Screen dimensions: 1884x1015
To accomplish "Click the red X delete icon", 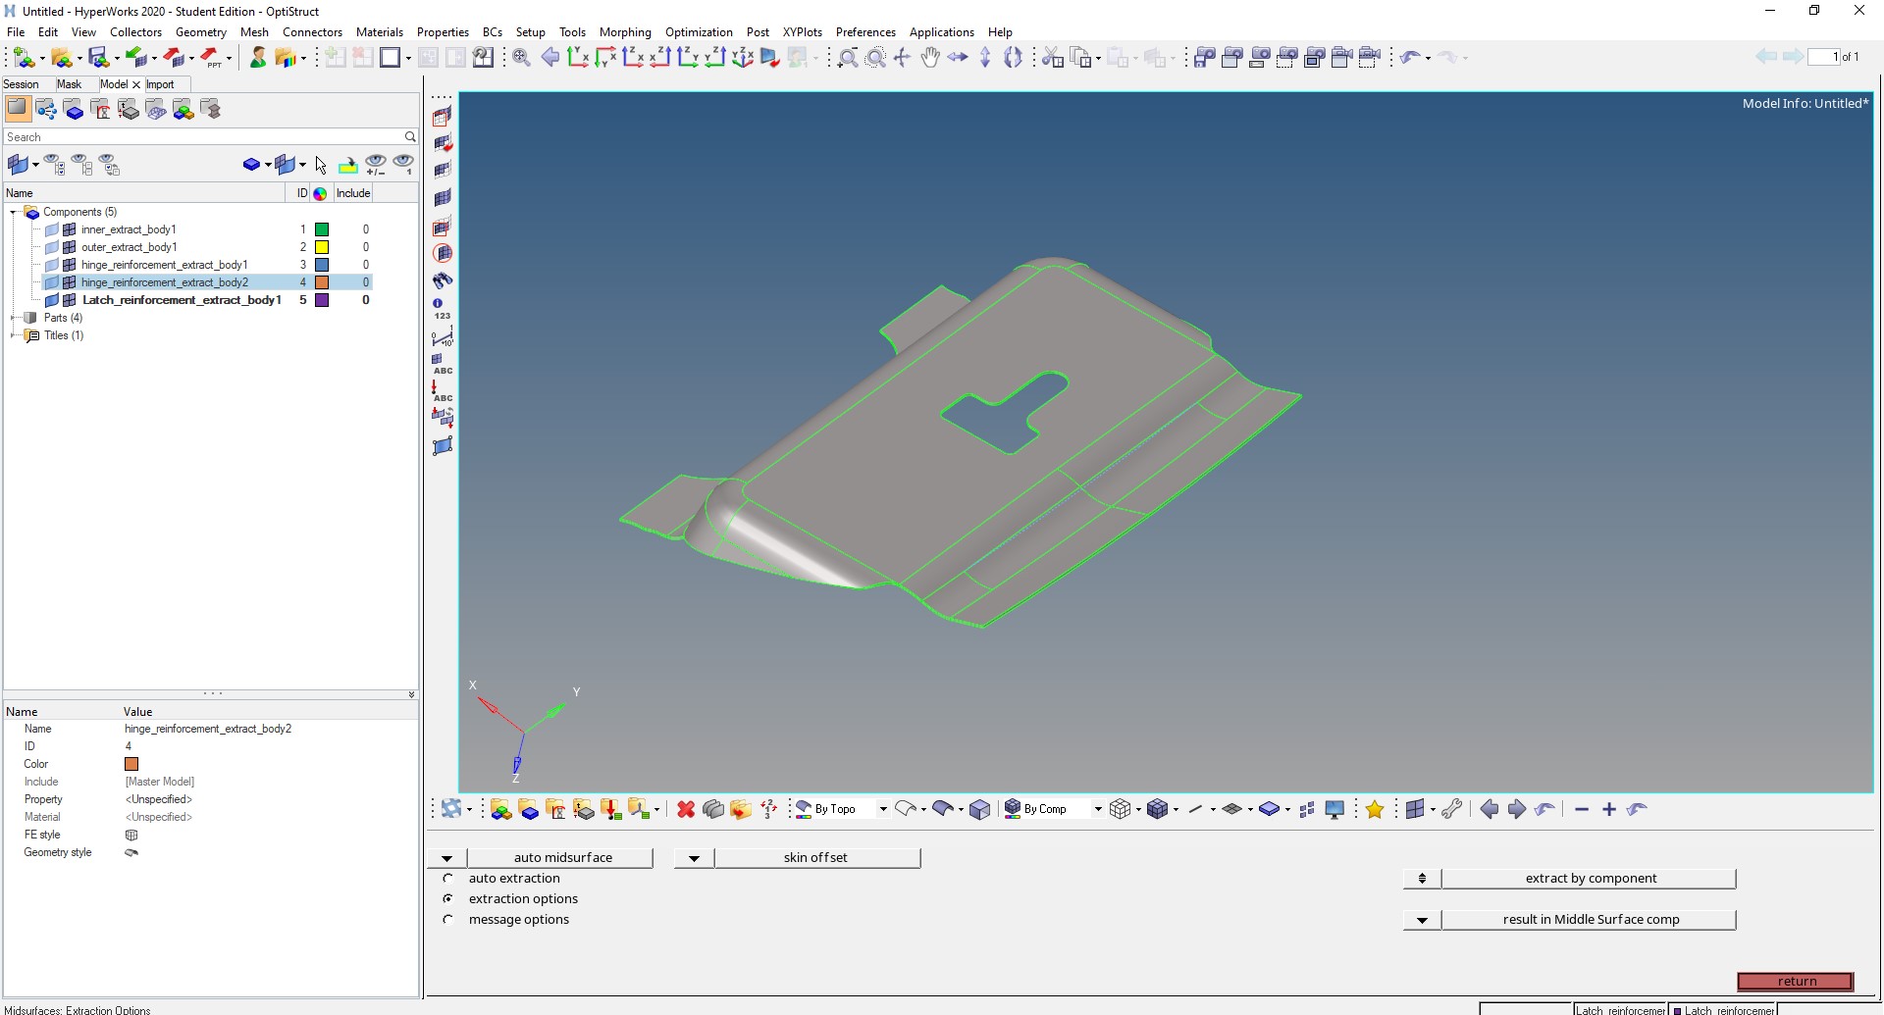I will (686, 809).
